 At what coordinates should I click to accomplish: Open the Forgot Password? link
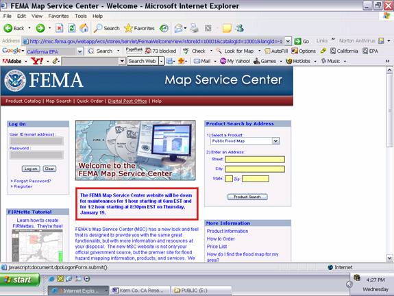(x=32, y=181)
